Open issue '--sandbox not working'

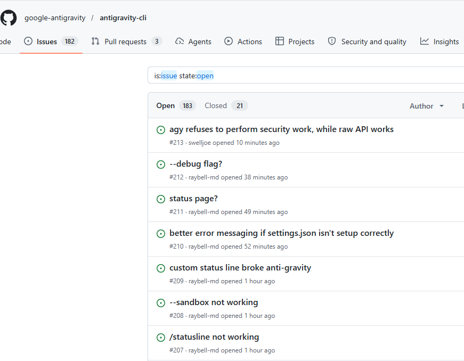point(214,302)
